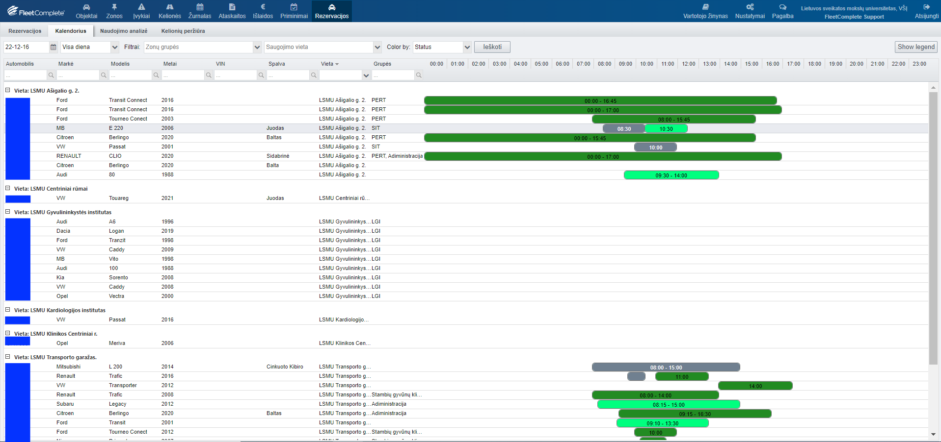Click the Modelis filter search icon
941x442 pixels.
[x=156, y=75]
